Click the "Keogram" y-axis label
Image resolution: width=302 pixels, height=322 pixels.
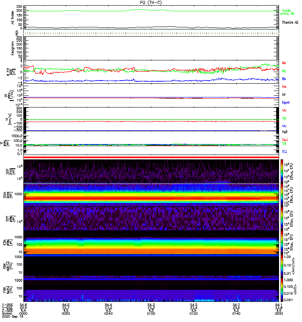[x=13, y=48]
